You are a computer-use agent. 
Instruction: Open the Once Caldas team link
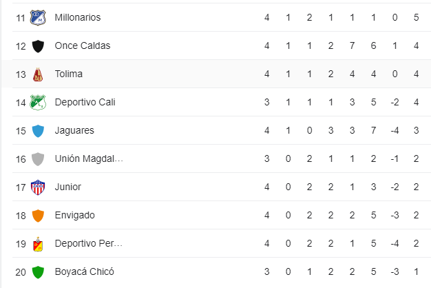pyautogui.click(x=83, y=46)
